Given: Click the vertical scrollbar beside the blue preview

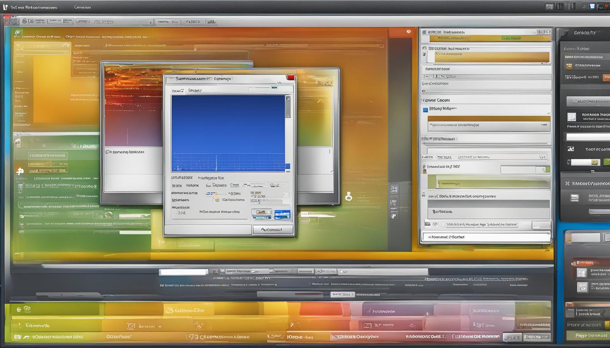Looking at the screenshot, I should tap(288, 133).
